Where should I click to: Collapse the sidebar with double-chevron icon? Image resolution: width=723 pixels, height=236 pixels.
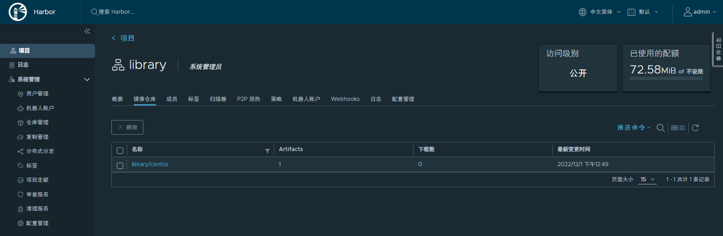tap(87, 31)
